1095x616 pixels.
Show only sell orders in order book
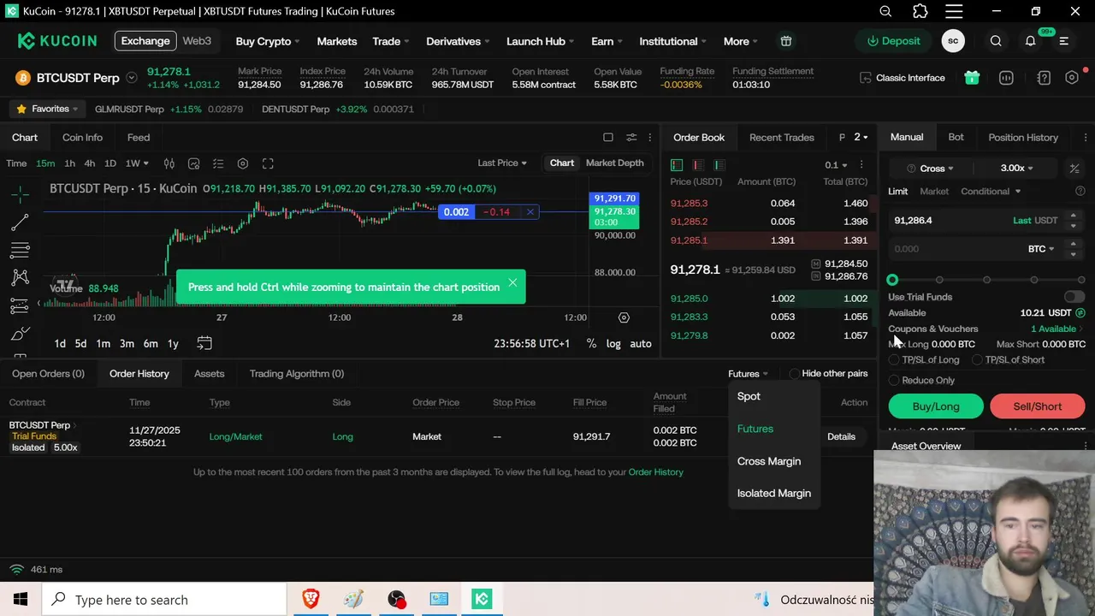[698, 165]
